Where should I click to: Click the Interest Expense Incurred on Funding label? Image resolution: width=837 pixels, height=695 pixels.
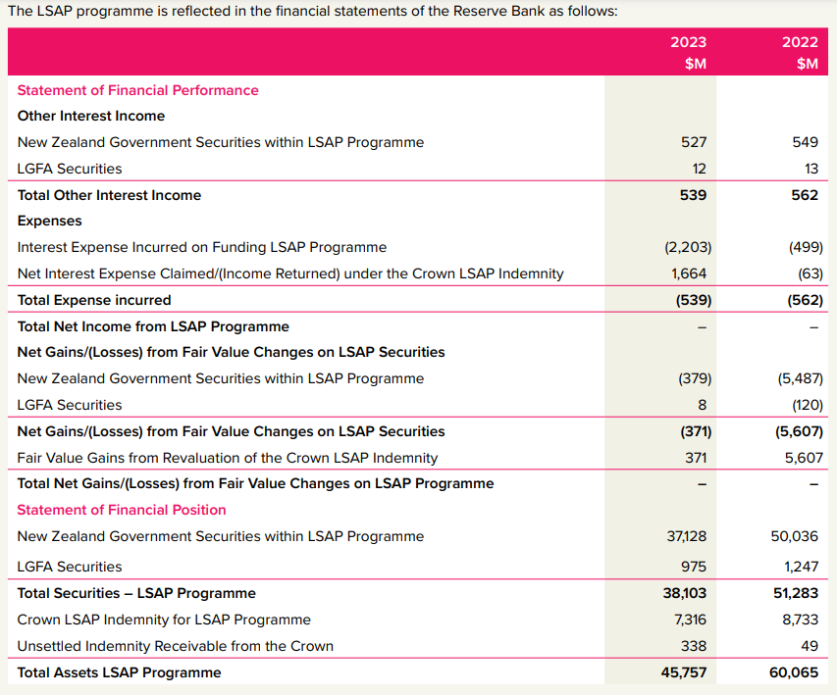pyautogui.click(x=202, y=247)
